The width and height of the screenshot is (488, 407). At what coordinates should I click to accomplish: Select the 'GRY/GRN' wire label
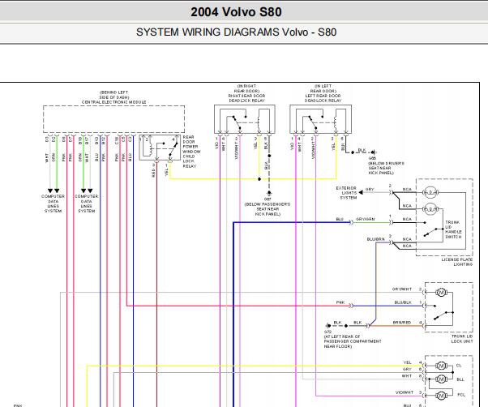click(x=365, y=219)
